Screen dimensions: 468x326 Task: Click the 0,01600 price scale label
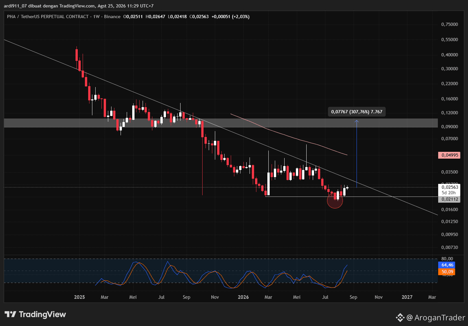pos(450,209)
